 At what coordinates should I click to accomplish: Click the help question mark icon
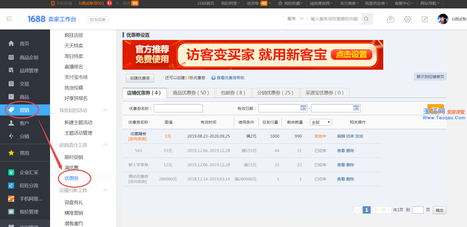(x=213, y=78)
